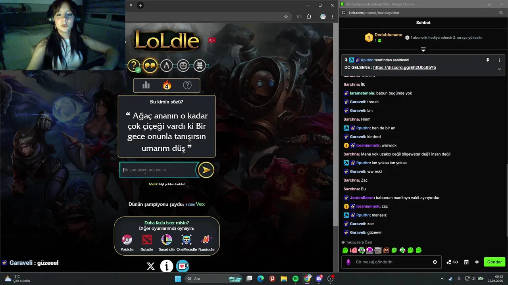Click the purple microphone icon in chat
The width and height of the screenshot is (508, 285).
pos(348,262)
